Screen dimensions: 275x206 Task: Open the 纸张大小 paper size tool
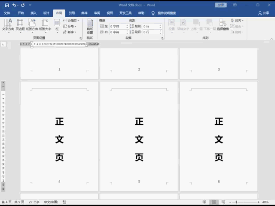point(45,26)
